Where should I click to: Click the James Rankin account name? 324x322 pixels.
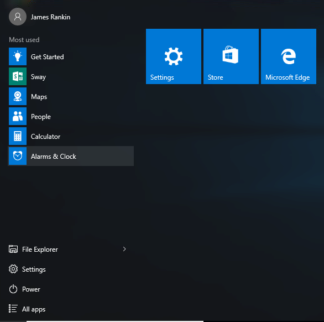tap(51, 17)
